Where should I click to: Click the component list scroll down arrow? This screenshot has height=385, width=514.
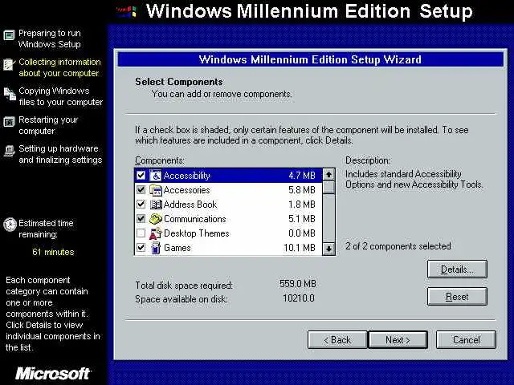point(328,249)
